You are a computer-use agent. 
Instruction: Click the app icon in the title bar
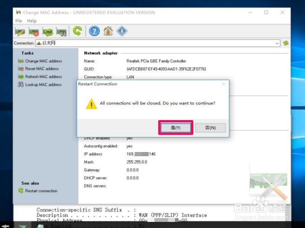[x=18, y=13]
